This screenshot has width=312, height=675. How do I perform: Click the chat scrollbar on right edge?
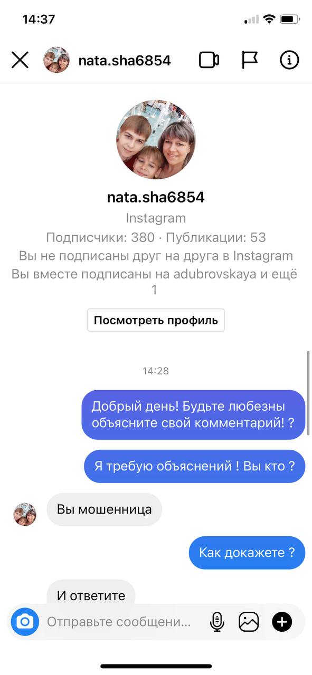coord(308,393)
